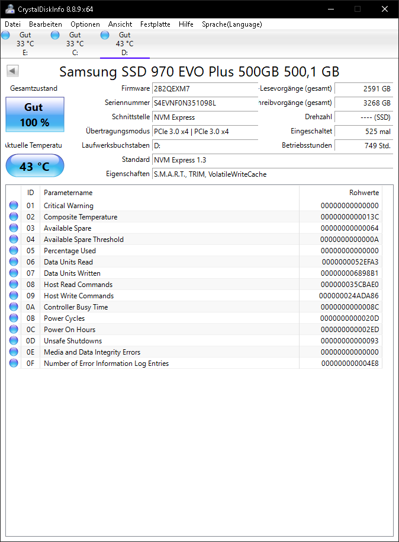The height and width of the screenshot is (542, 399).
Task: Close the CrystalDiskInfo window
Action: point(385,9)
